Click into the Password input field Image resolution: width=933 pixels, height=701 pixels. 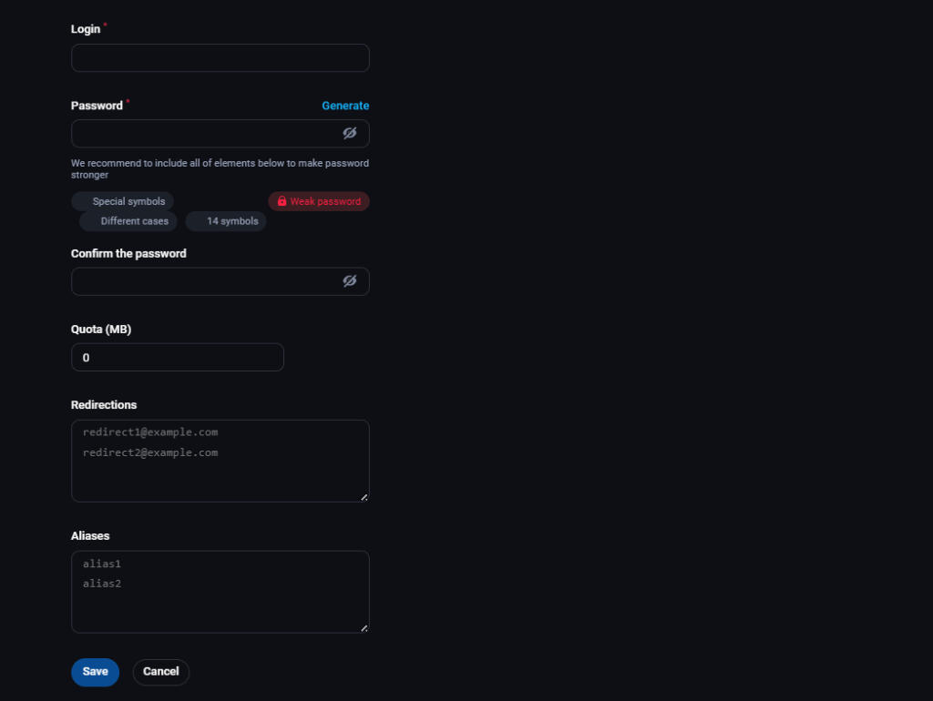pos(205,133)
